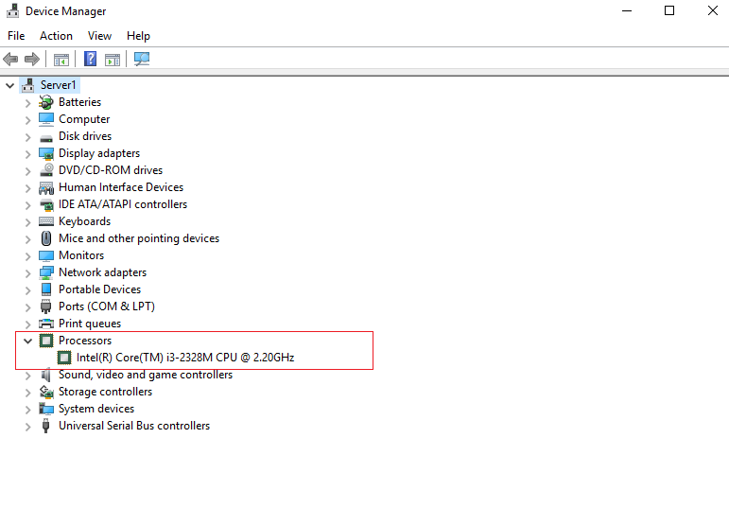Click the Monitors category icon

(46, 255)
